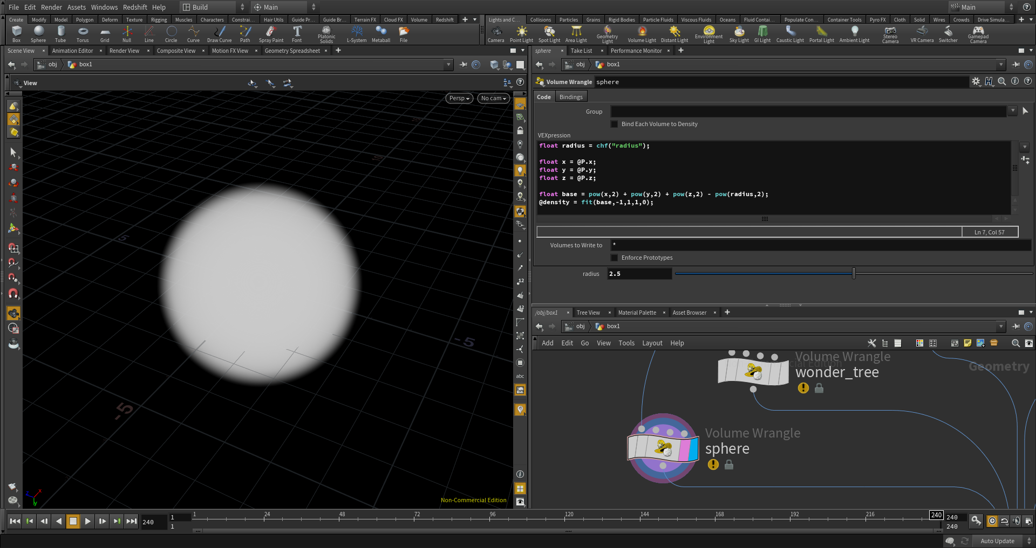1036x548 pixels.
Task: Click the stop playback button
Action: coord(73,521)
